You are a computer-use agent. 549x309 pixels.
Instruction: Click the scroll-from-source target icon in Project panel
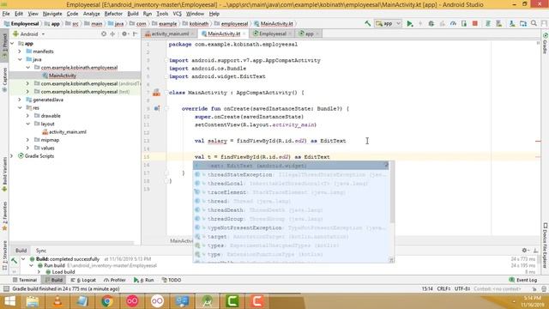click(x=104, y=34)
